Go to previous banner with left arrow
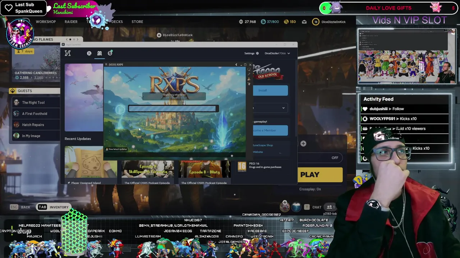 67,39
